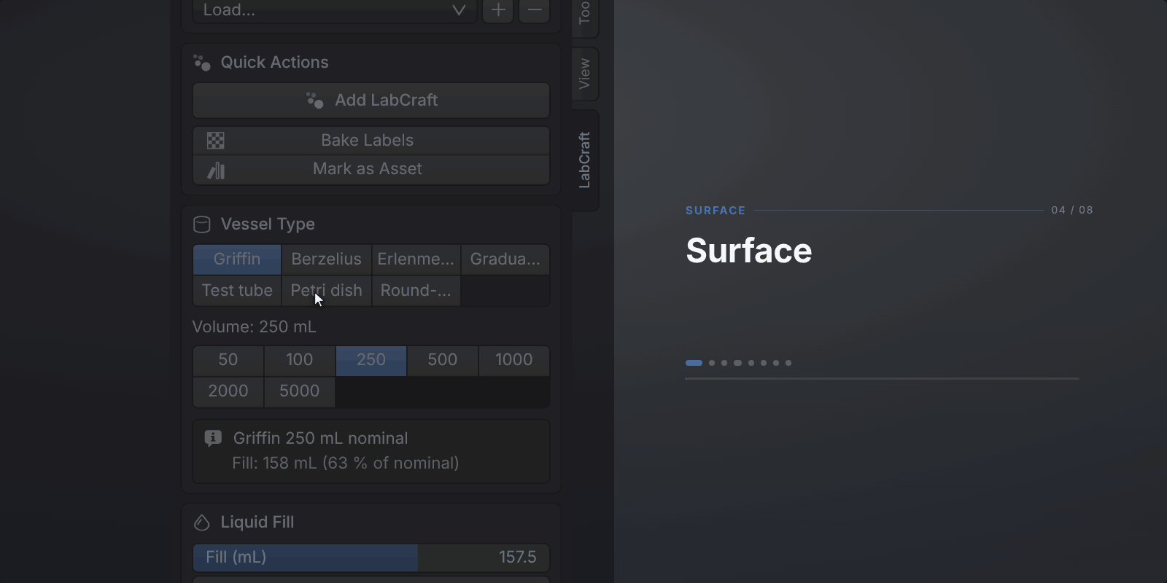Open the Load... preset dropdown
1167x583 pixels.
coord(335,10)
